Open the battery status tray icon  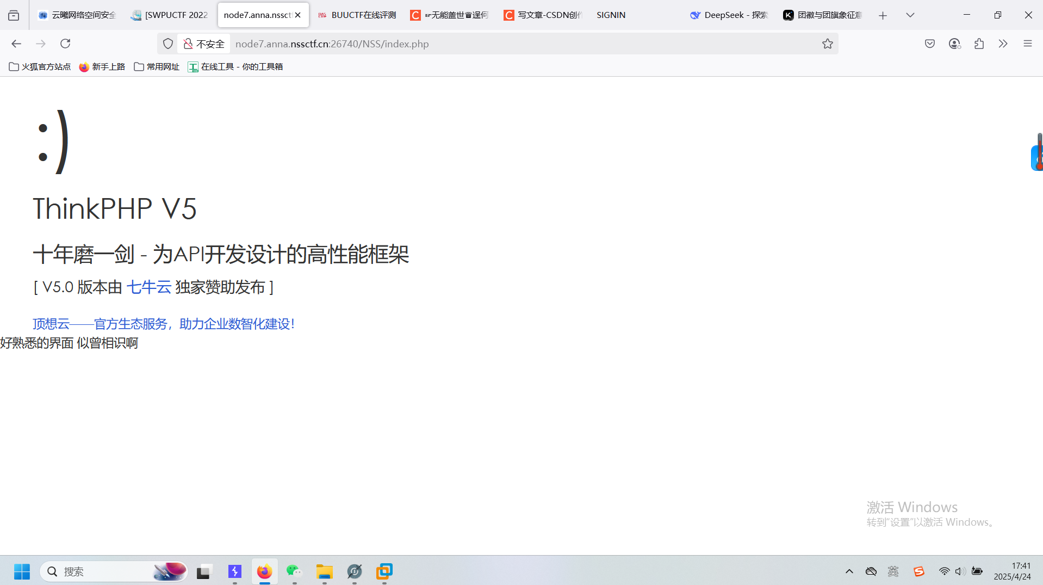977,571
